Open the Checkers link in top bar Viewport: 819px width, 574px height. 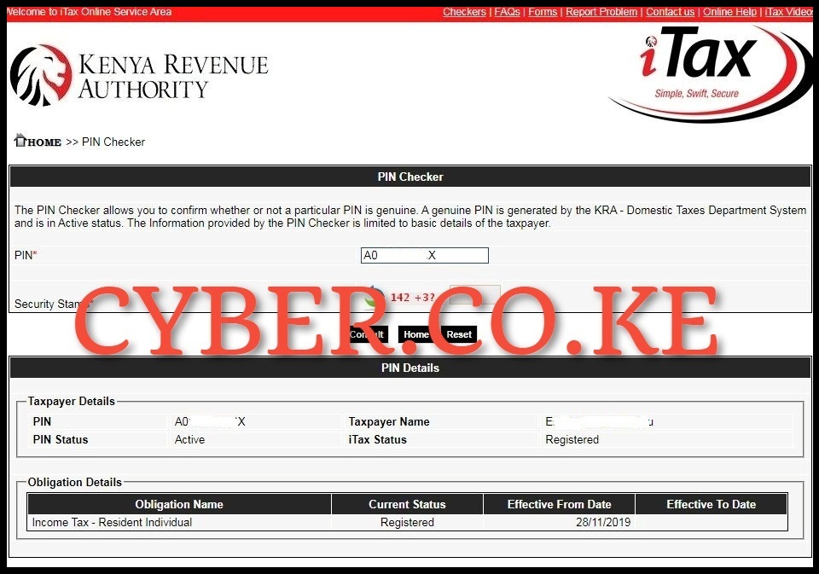tap(464, 11)
